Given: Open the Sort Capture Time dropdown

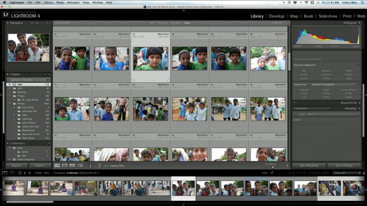Looking at the screenshot, I should (118, 165).
